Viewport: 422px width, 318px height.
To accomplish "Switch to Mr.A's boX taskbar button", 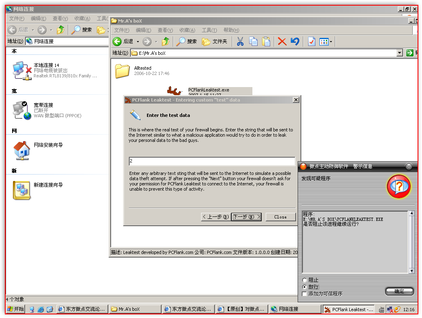I will [135, 309].
